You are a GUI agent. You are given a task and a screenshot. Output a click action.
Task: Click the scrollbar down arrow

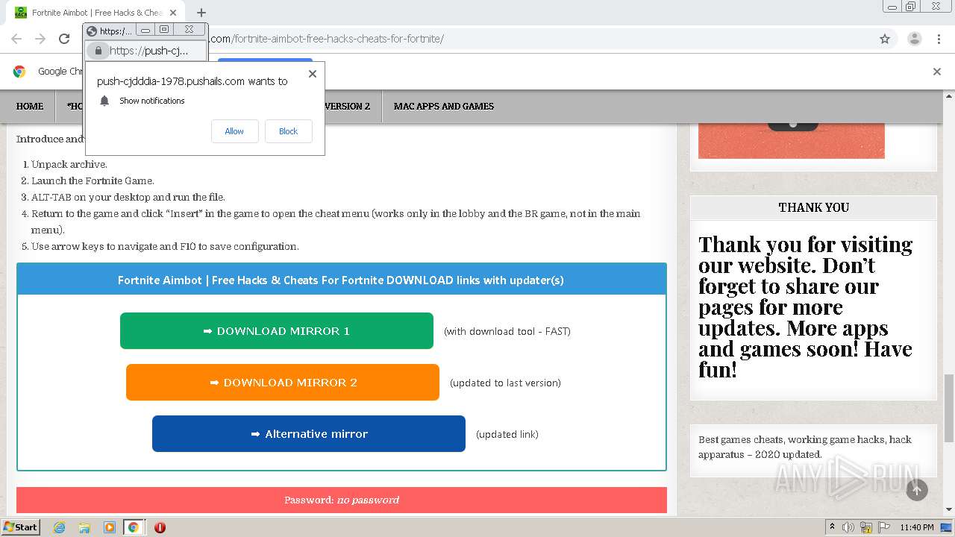pos(948,509)
